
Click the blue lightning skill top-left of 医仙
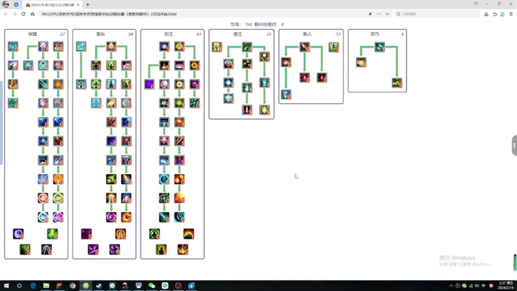point(81,46)
